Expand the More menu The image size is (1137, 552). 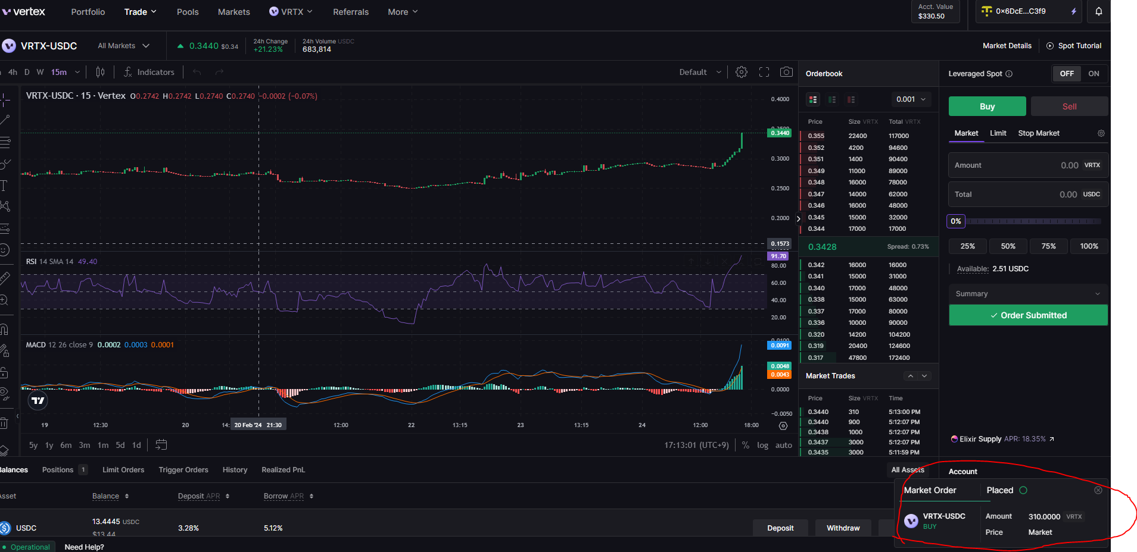click(403, 12)
